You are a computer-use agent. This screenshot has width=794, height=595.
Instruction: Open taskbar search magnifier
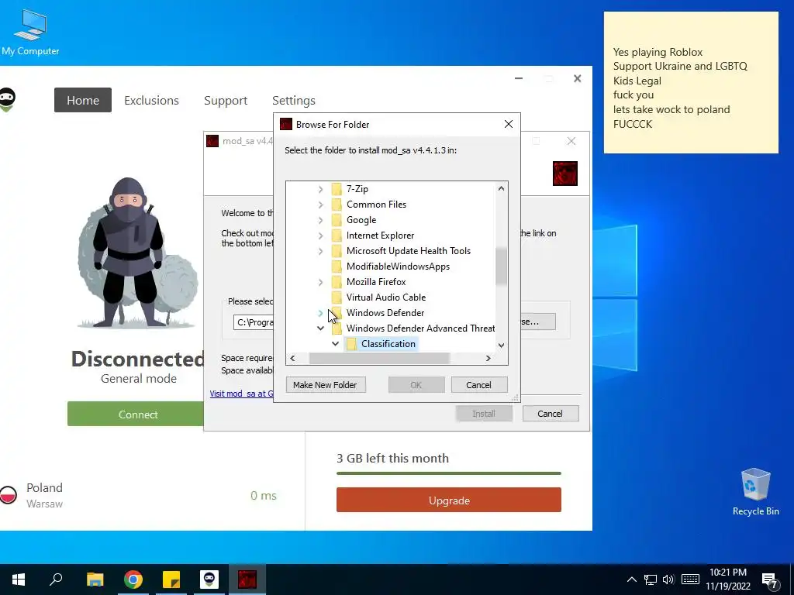coord(56,580)
